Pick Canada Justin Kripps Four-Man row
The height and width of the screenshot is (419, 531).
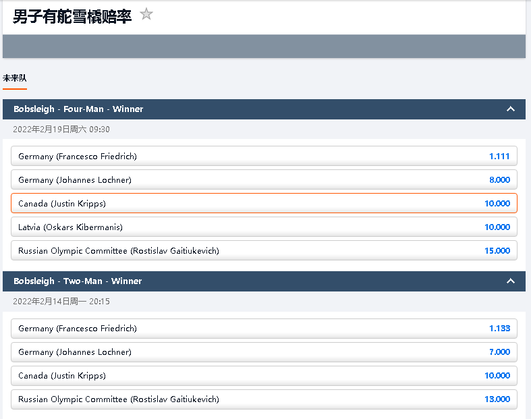(x=264, y=204)
